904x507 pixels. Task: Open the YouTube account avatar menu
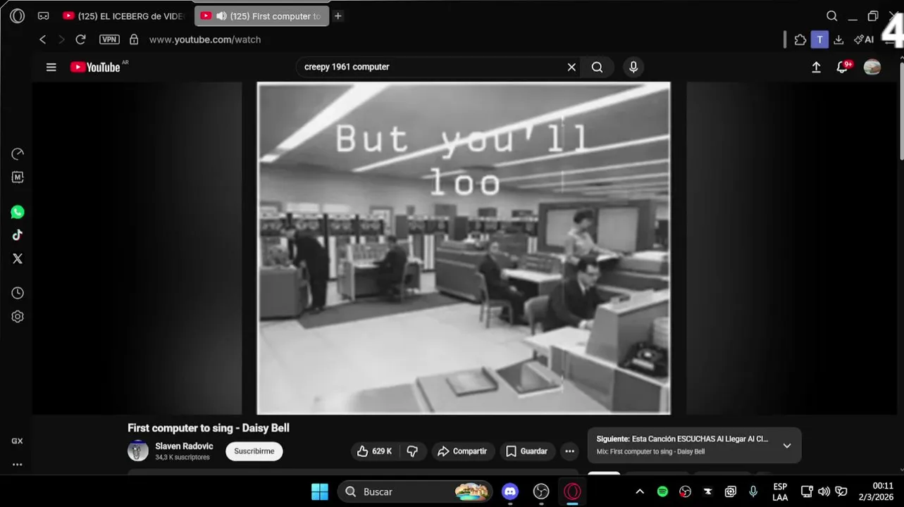point(872,67)
